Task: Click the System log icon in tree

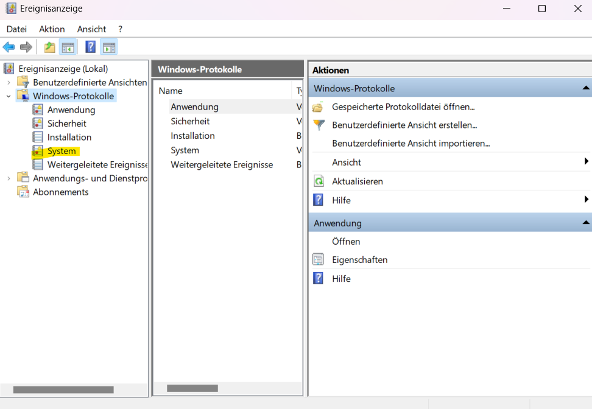Action: click(37, 150)
